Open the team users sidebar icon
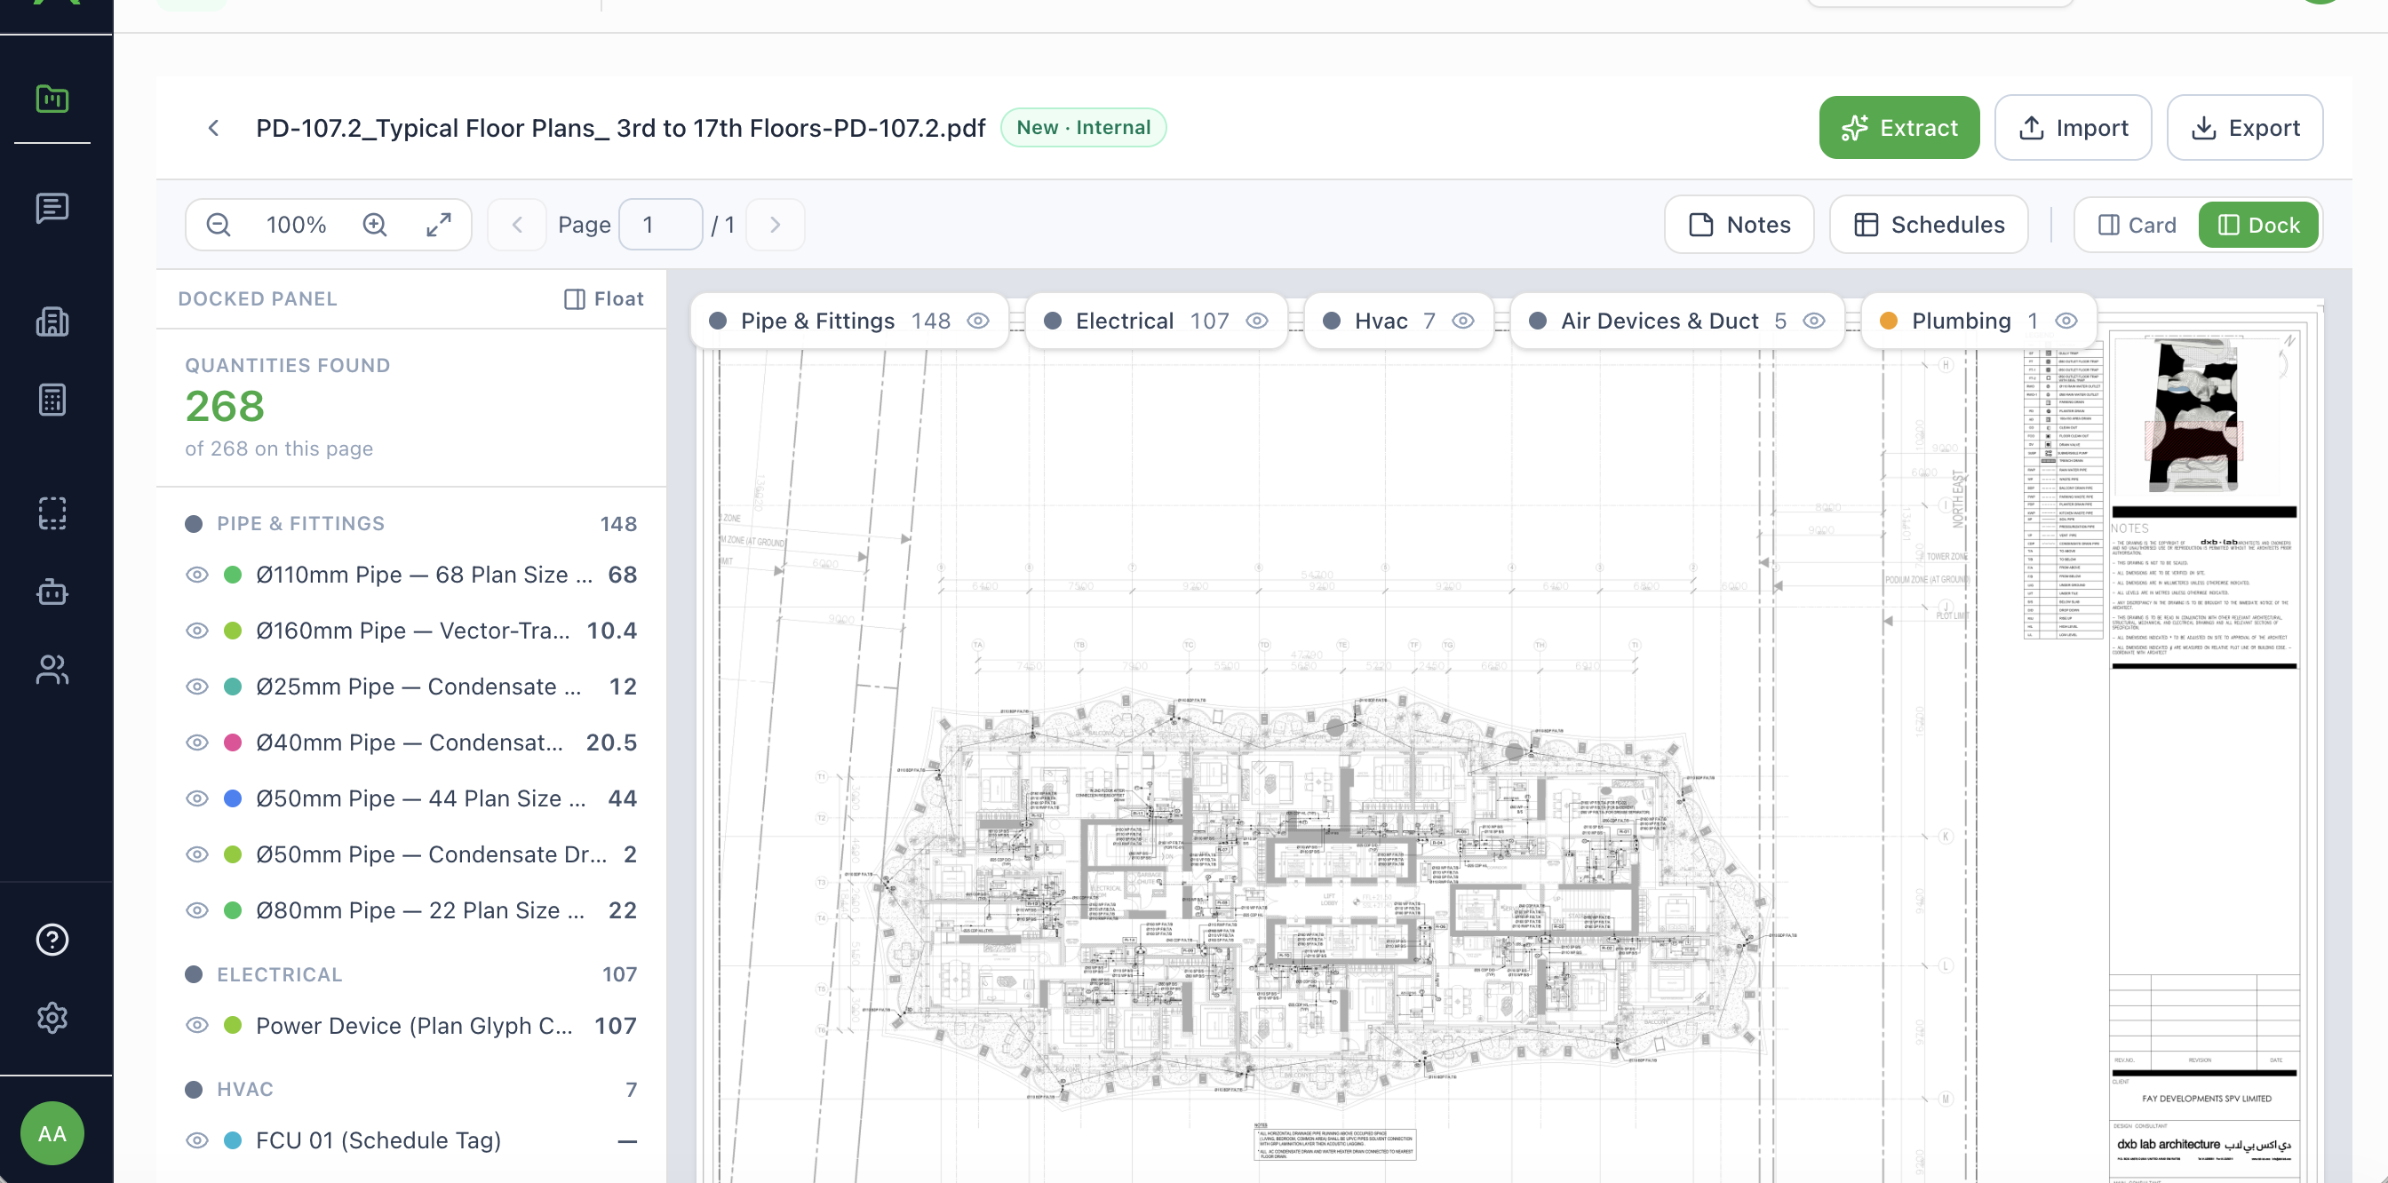Image resolution: width=2388 pixels, height=1183 pixels. point(52,669)
